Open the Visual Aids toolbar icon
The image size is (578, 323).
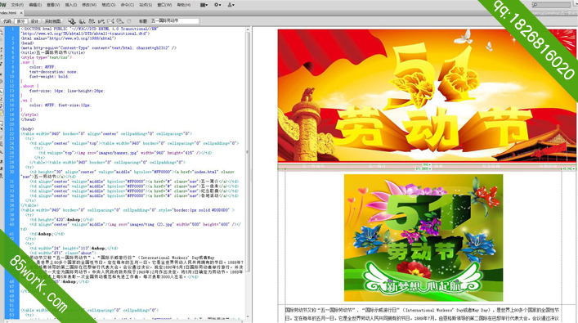(x=120, y=21)
